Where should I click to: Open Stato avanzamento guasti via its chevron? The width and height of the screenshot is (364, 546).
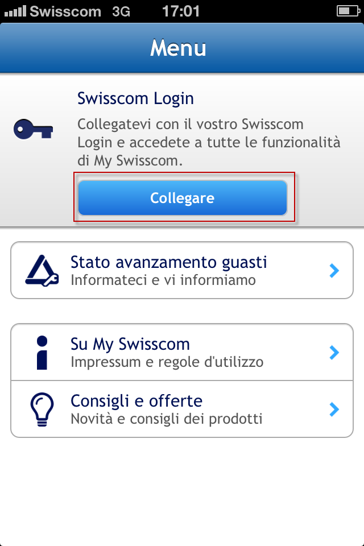[x=334, y=270]
